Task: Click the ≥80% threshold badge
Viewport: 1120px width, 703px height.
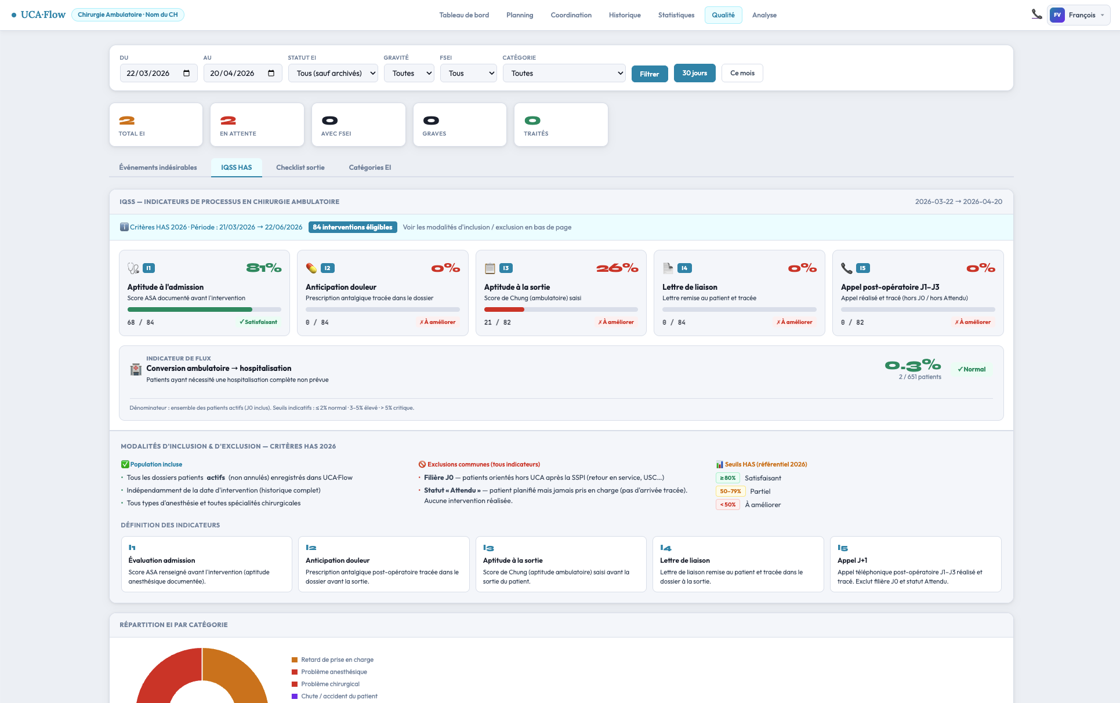Action: 728,478
